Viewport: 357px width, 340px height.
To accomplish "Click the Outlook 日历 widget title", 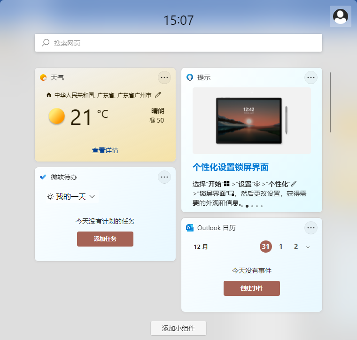I will (x=216, y=228).
